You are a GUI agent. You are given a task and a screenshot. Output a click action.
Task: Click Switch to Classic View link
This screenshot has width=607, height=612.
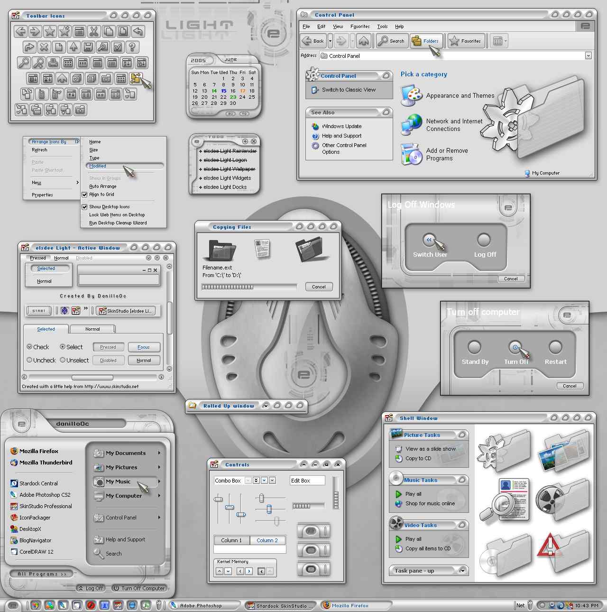[349, 90]
